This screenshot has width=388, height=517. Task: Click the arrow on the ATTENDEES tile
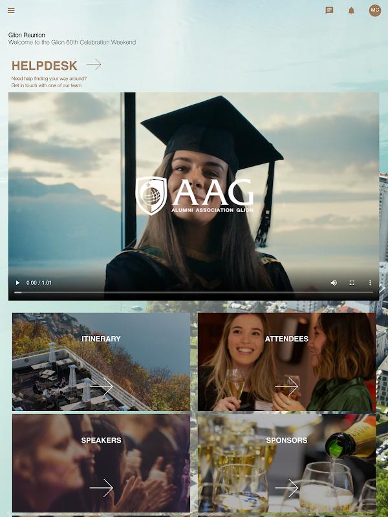tap(286, 386)
